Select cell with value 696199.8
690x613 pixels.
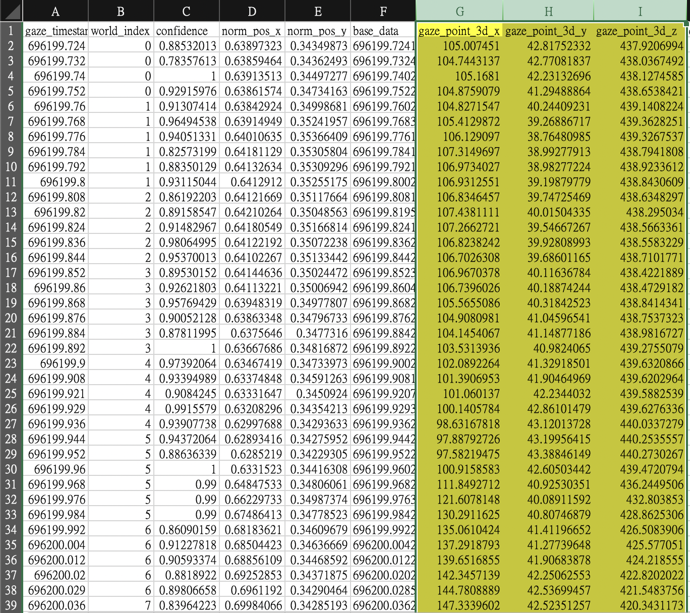tap(55, 182)
